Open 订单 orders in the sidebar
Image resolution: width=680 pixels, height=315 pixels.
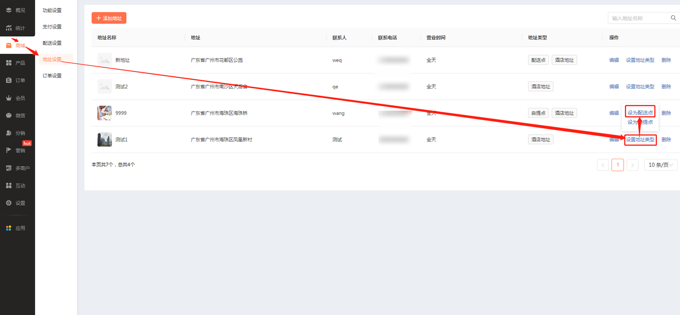pyautogui.click(x=16, y=80)
